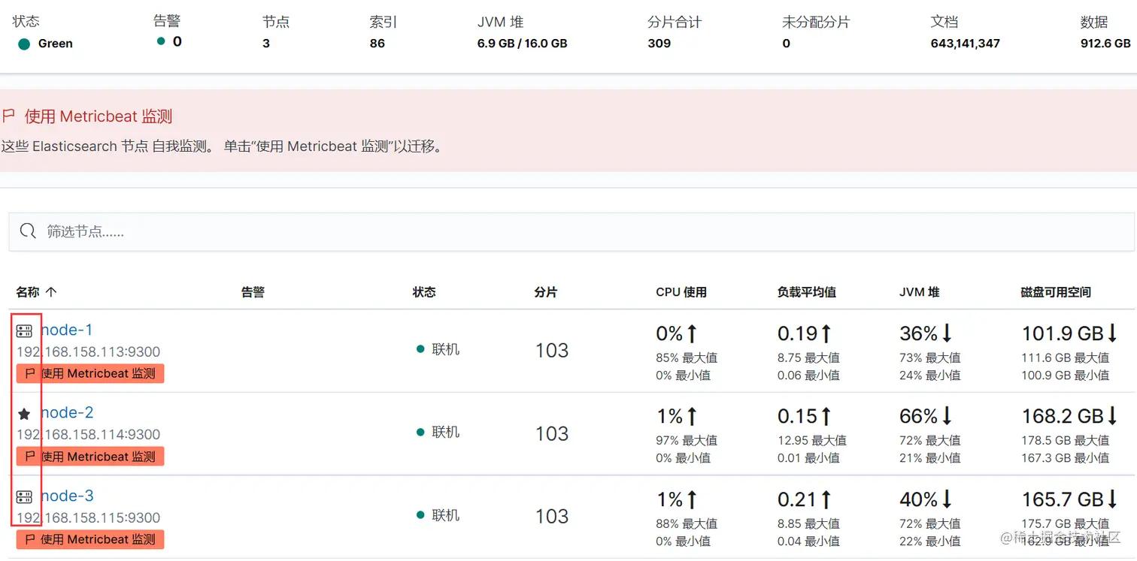The image size is (1137, 561).
Task: Click the green dot beside 告警 count
Action: point(160,44)
